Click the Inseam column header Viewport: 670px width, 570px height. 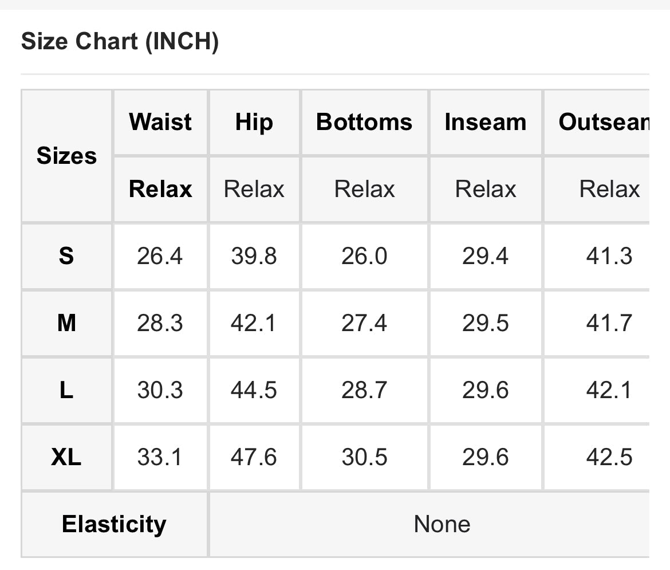coord(485,122)
